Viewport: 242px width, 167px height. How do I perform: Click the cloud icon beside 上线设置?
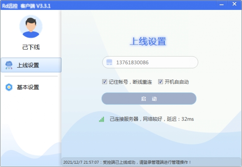point(9,65)
